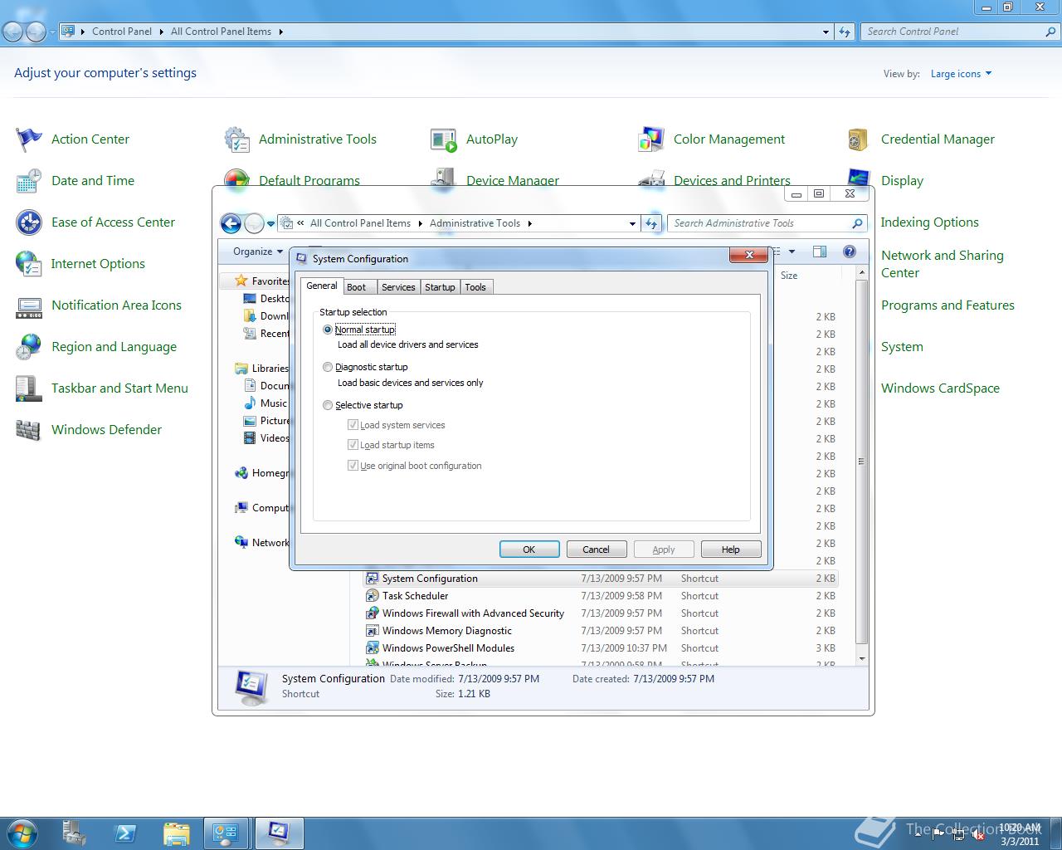
Task: Switch to the Services tab
Action: pos(398,287)
